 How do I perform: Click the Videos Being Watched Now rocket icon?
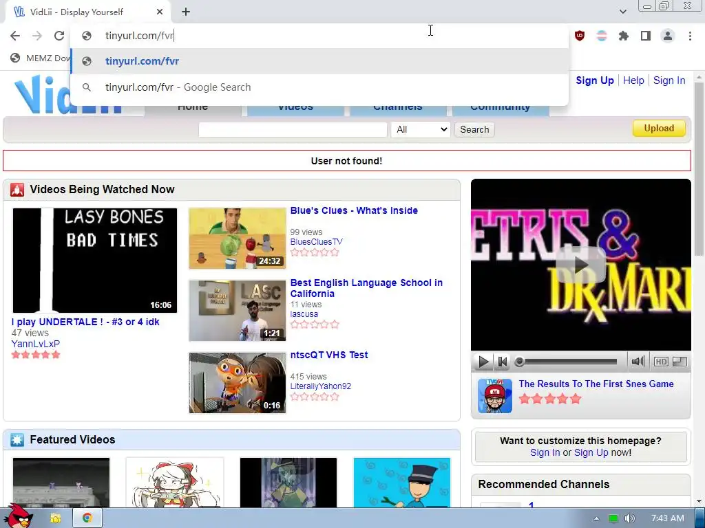tap(17, 190)
